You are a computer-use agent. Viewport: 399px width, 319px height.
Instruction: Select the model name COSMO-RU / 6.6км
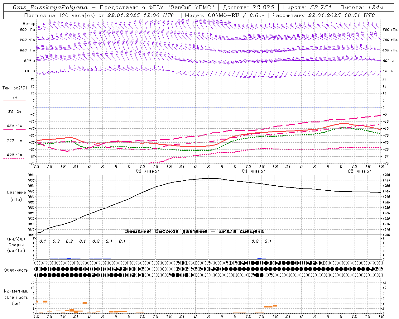coord(236,15)
